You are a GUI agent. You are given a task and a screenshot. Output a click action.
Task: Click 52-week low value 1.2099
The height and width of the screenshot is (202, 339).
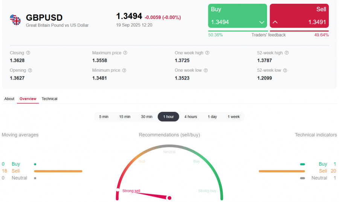[264, 78]
